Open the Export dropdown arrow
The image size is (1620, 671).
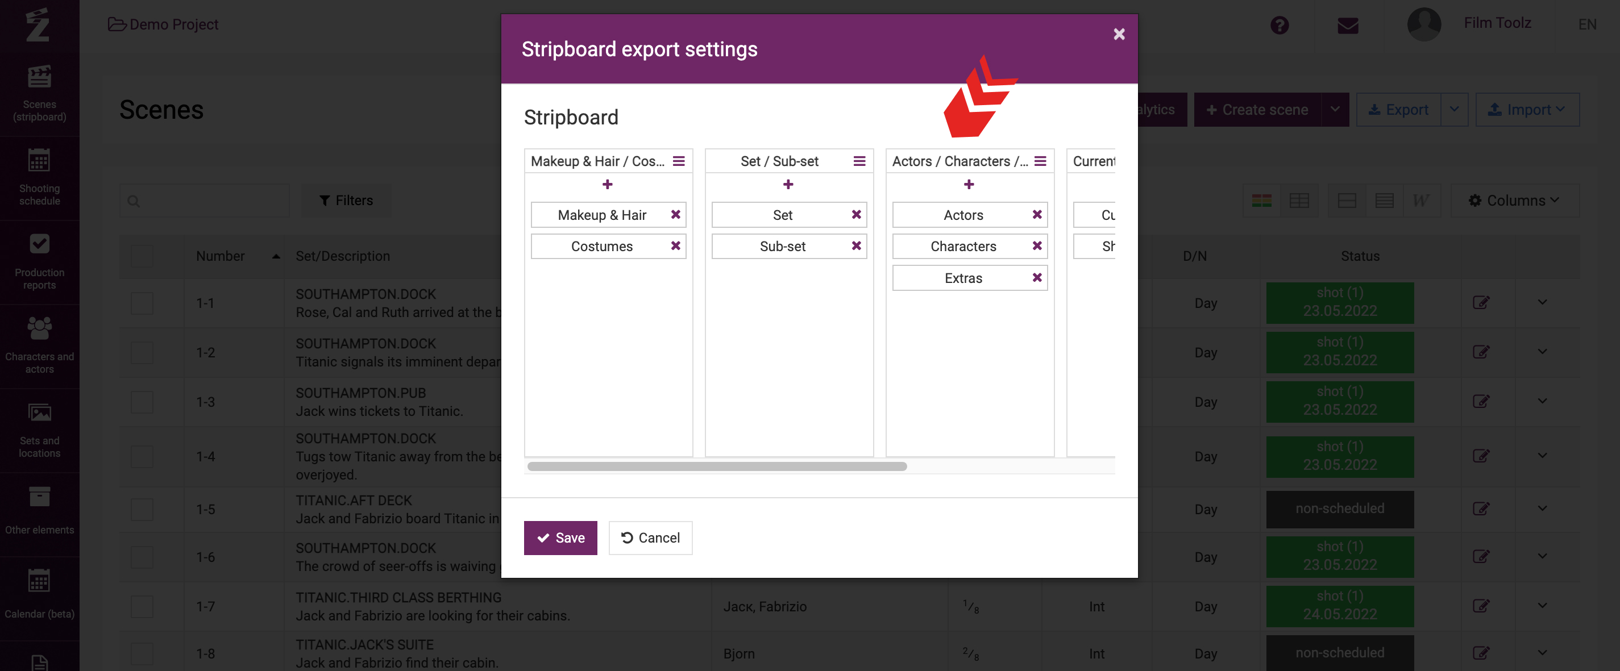(x=1455, y=110)
